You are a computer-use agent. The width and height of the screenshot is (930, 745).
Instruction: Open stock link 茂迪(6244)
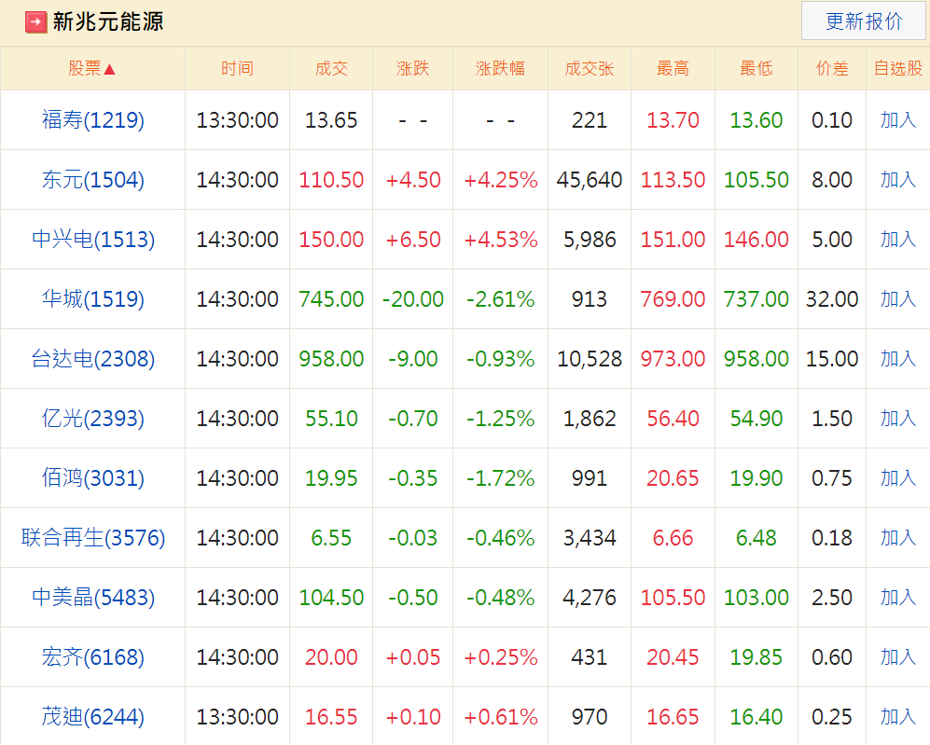click(93, 717)
